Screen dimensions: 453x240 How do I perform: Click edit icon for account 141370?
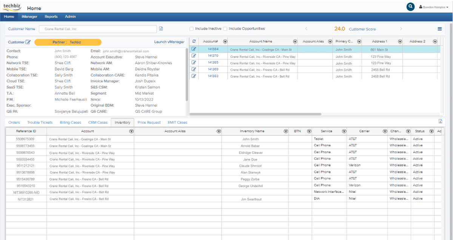point(194,56)
